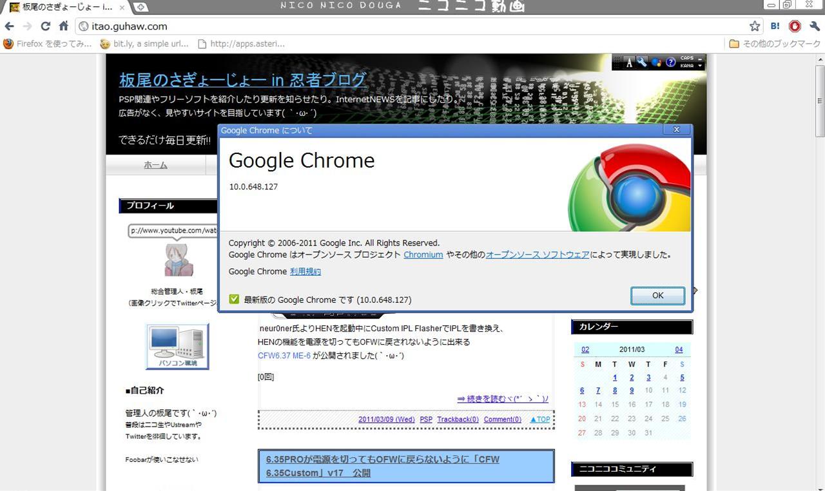Viewport: 825px width, 491px height.
Task: Click the IME input mode 'A' icon
Action: click(x=630, y=63)
